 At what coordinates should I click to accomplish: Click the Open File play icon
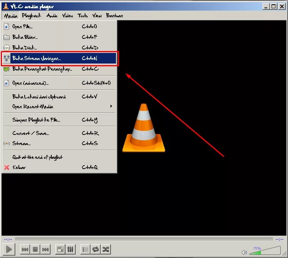tap(7, 27)
